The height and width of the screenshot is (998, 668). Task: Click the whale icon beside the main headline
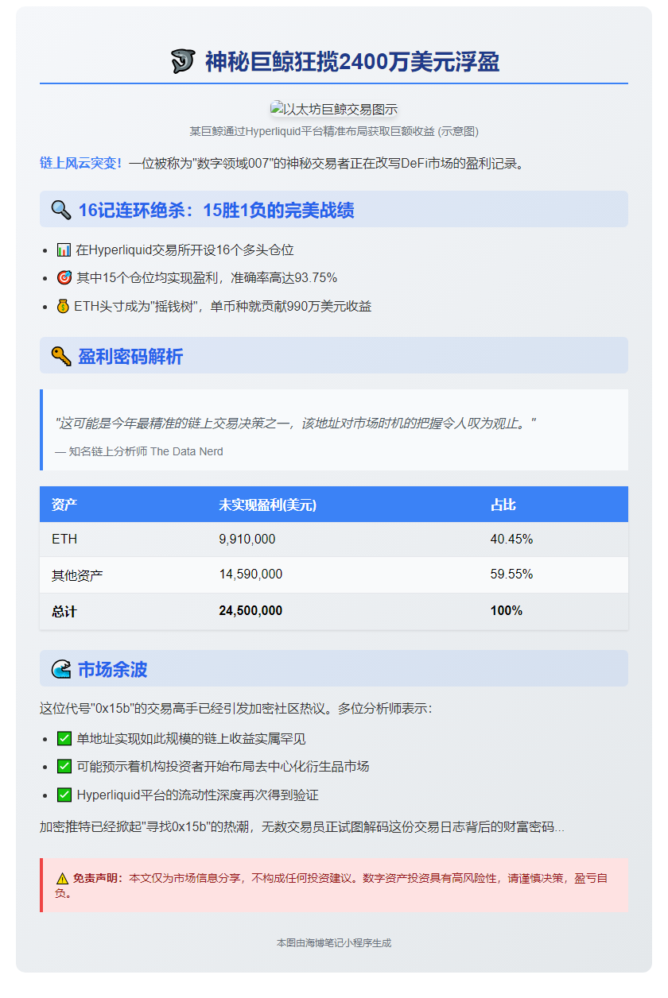[x=181, y=61]
